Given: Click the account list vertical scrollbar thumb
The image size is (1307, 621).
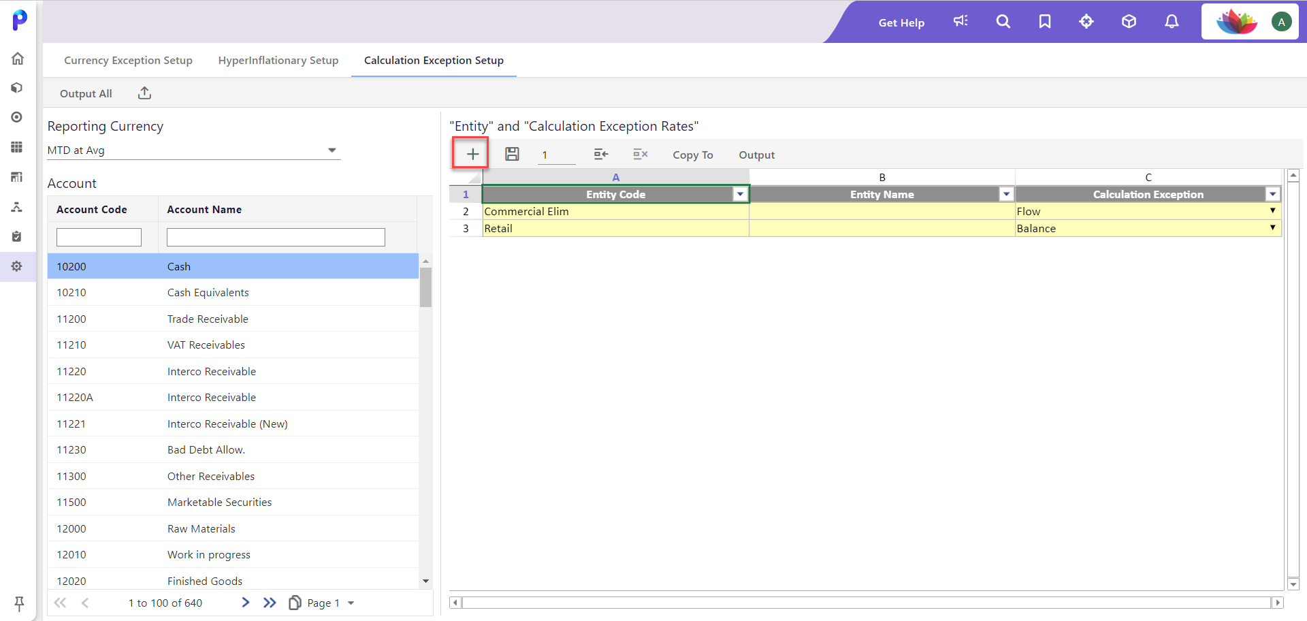Looking at the screenshot, I should (x=425, y=287).
